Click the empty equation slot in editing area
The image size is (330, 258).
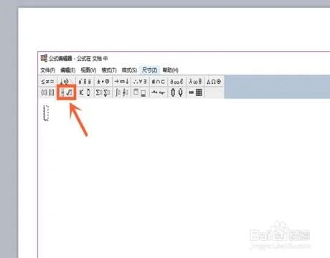[46, 113]
